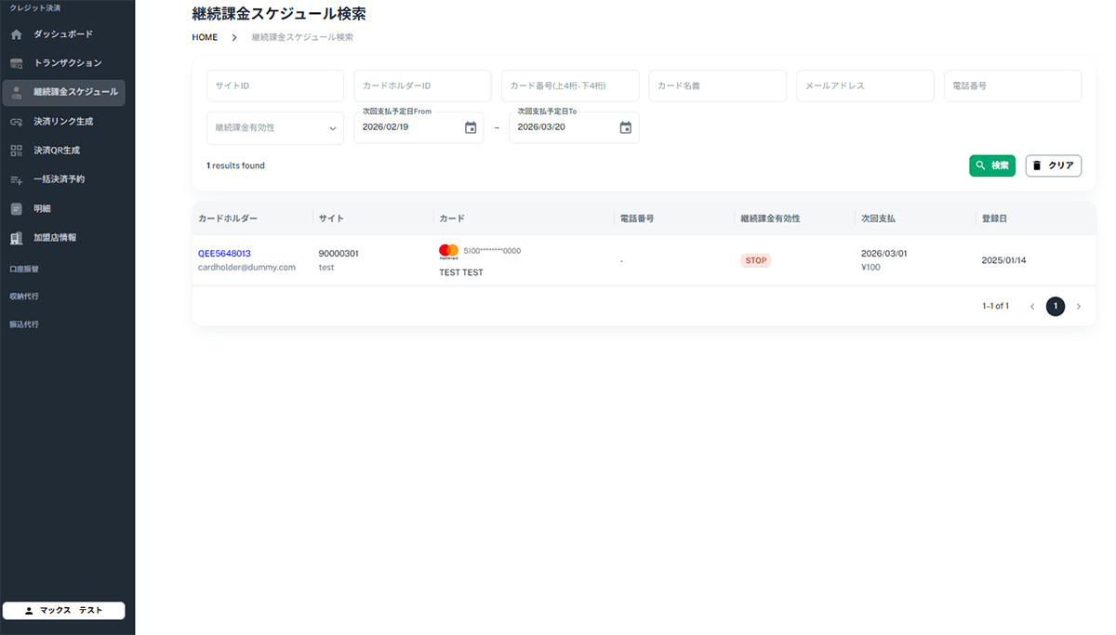The image size is (1116, 635).
Task: Click the 明細 statement icon
Action: point(16,208)
